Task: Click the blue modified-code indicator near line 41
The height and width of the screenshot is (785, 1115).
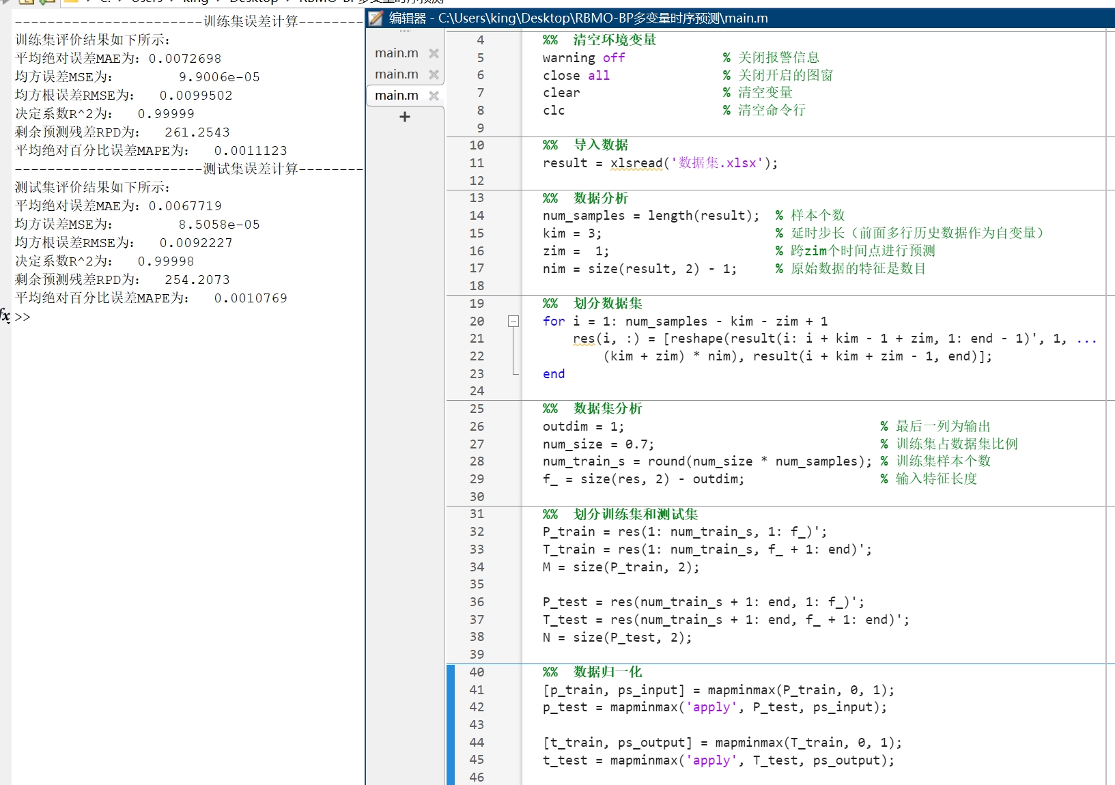Action: 450,690
